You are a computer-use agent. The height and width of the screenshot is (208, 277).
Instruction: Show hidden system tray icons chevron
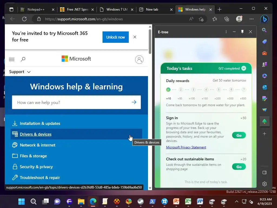coord(236,201)
